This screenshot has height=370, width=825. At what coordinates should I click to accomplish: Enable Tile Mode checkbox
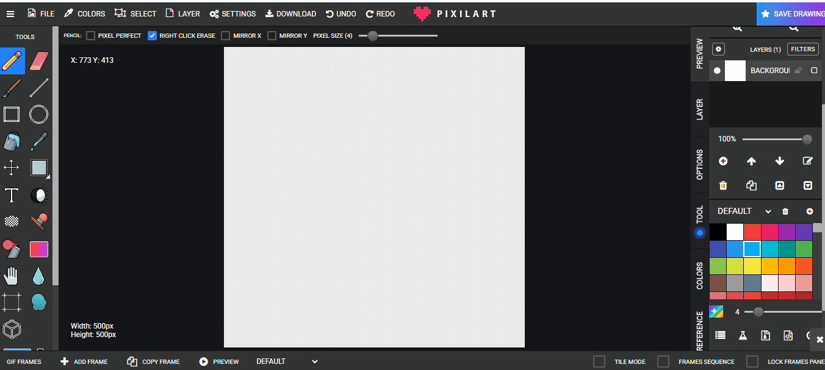click(600, 361)
